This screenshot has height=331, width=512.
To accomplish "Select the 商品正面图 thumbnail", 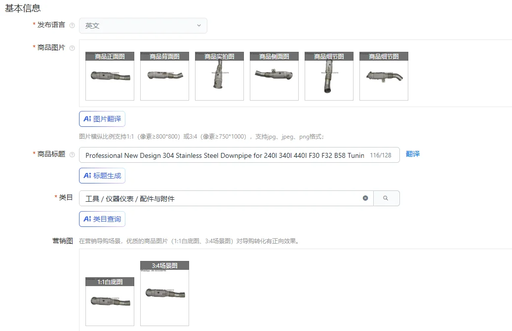I will tap(110, 76).
